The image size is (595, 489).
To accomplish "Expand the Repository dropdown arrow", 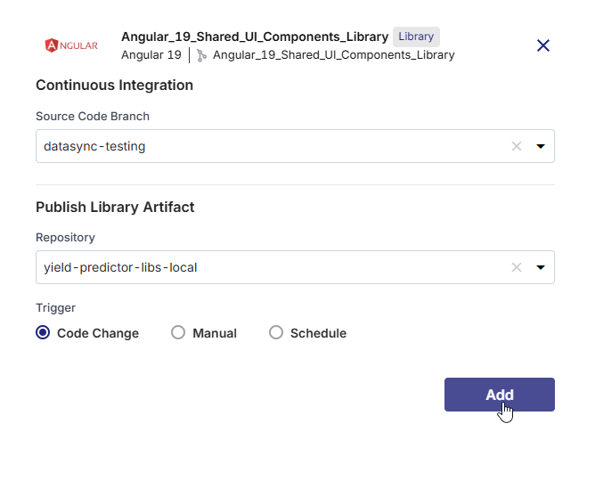I will click(541, 267).
